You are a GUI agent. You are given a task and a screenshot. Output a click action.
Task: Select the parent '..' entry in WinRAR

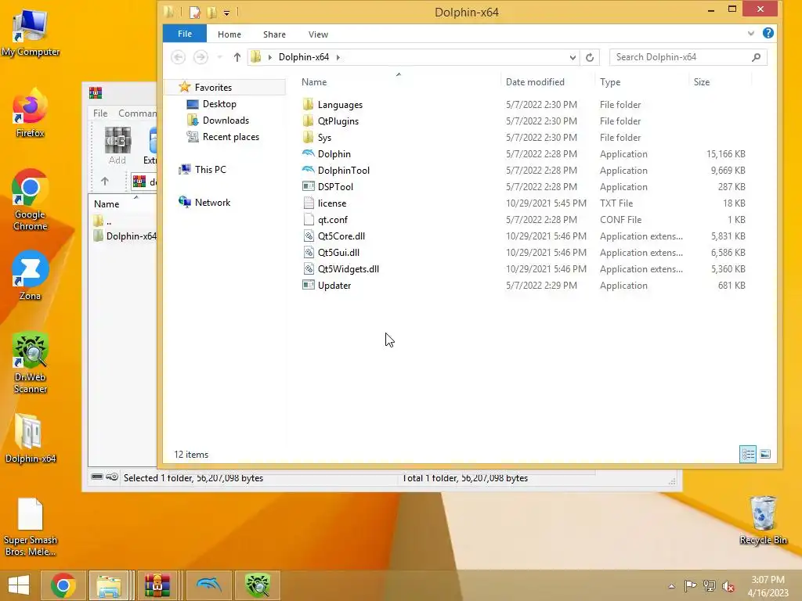[x=103, y=221]
